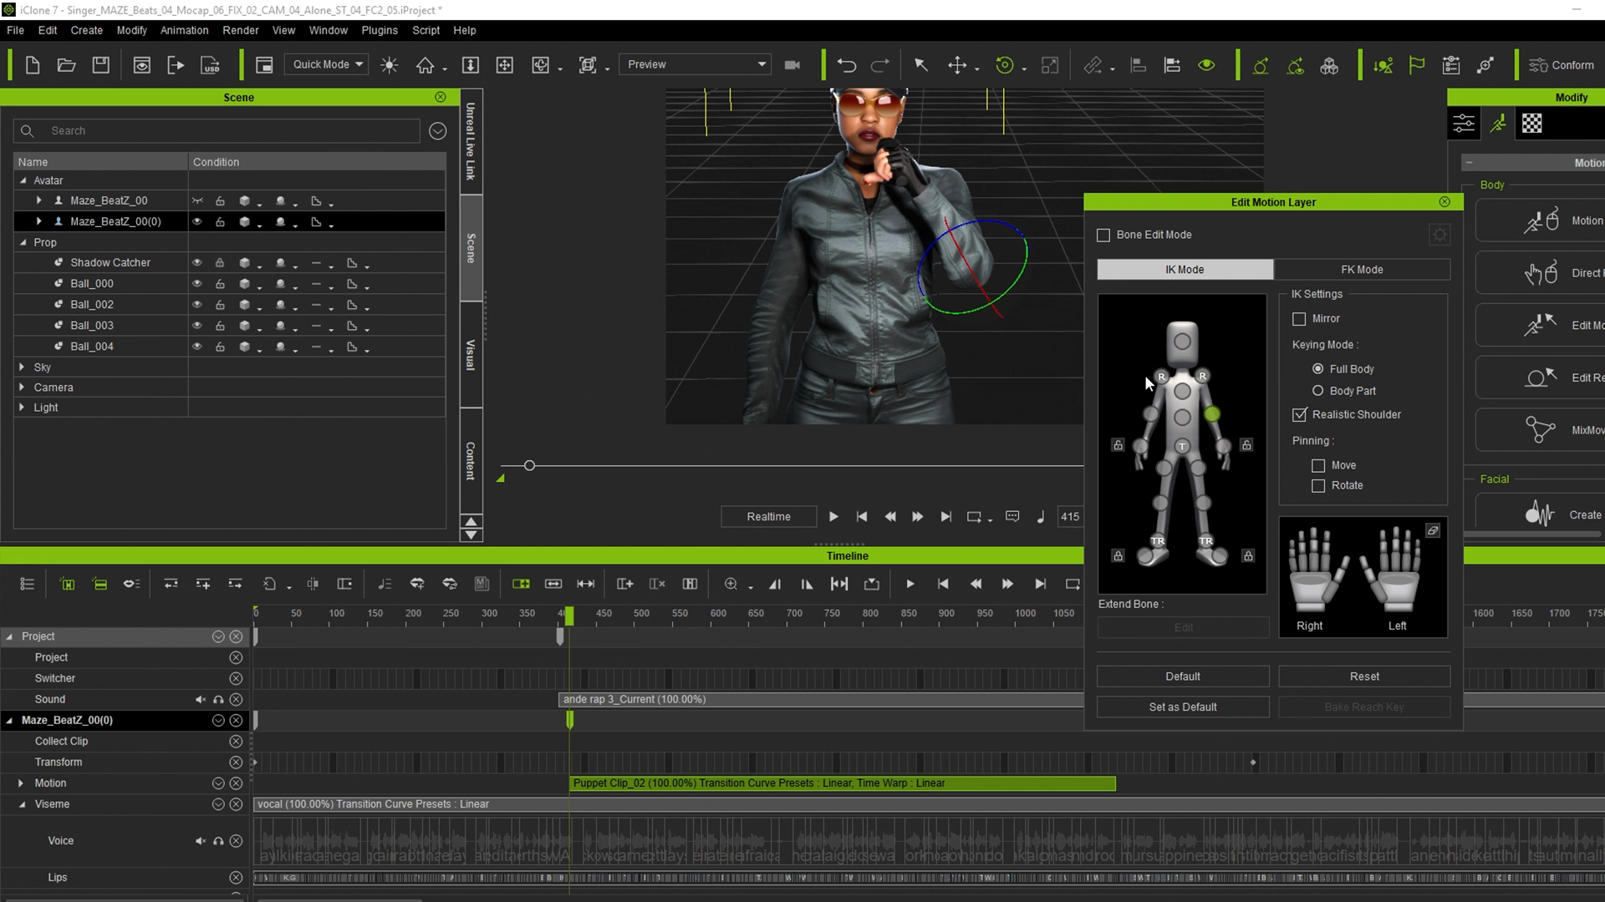Select Body Part keying mode
Image resolution: width=1605 pixels, height=902 pixels.
1318,391
